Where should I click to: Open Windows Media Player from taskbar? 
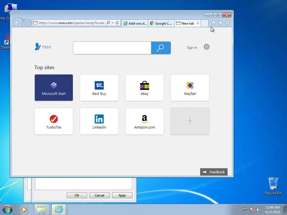click(24, 209)
